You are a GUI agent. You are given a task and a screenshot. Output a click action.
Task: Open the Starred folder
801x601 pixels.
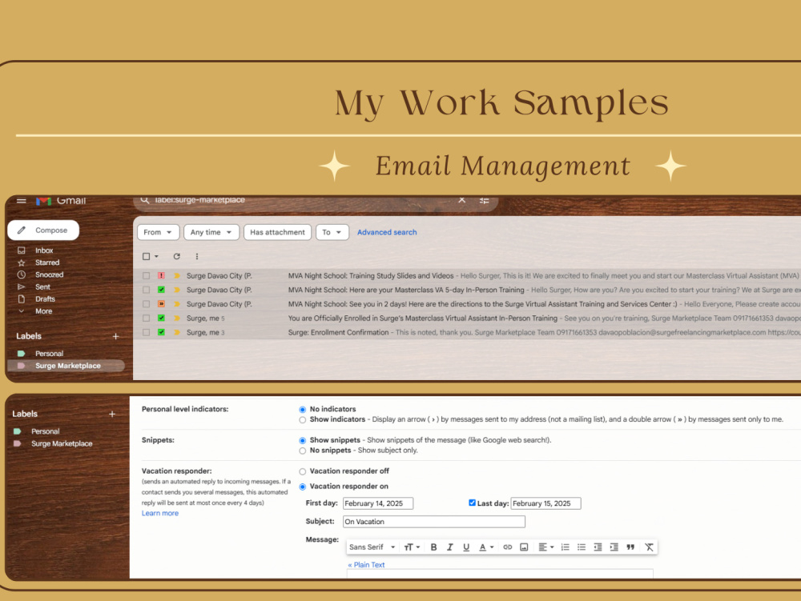tap(47, 262)
